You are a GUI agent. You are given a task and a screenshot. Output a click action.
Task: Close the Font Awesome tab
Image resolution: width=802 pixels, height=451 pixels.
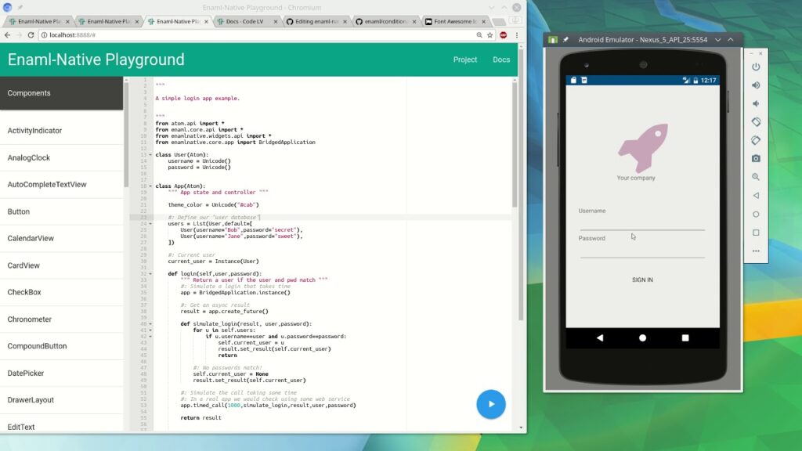coord(483,21)
